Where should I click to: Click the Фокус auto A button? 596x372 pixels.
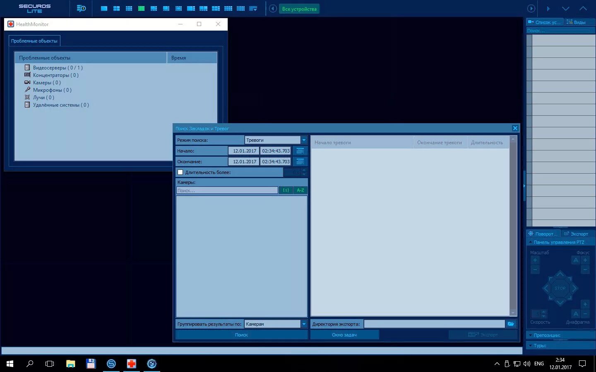[576, 260]
